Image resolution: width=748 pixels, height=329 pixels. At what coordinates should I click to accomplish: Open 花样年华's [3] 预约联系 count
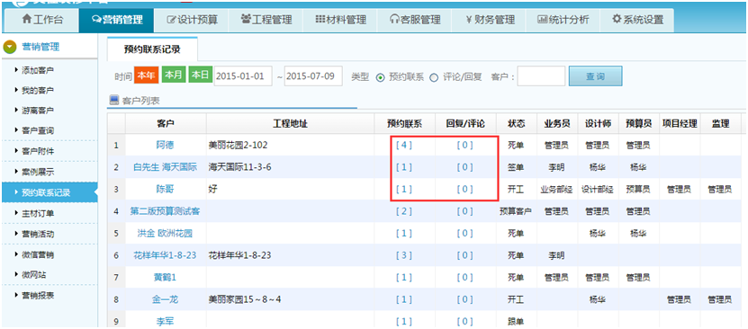tap(404, 255)
